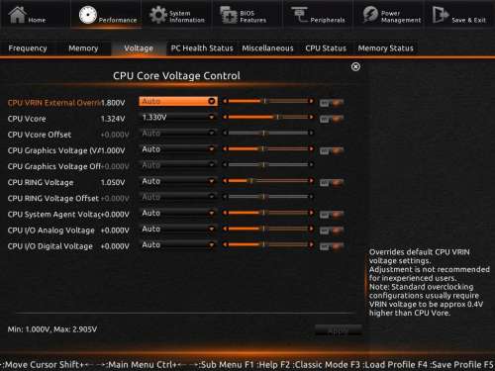
Task: Decrease CPU VRIN External Override slider left arrow
Action: click(225, 101)
